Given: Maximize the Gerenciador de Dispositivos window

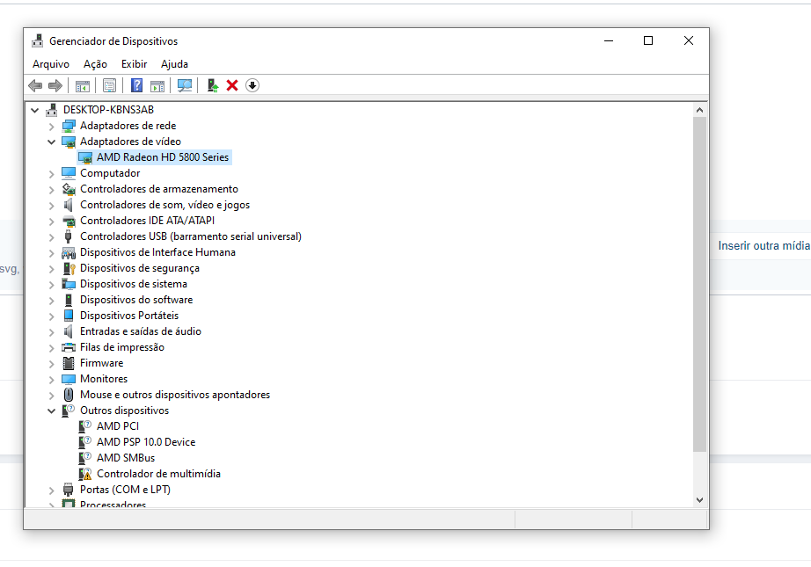Looking at the screenshot, I should coord(648,40).
